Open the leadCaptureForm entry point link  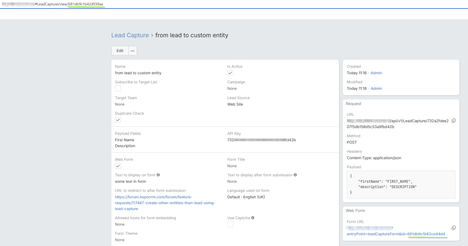(x=396, y=234)
